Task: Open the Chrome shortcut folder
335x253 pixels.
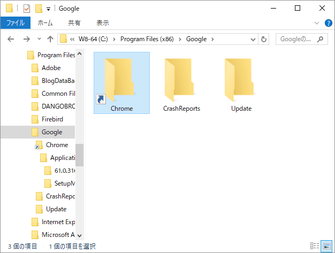Action: pos(121,83)
